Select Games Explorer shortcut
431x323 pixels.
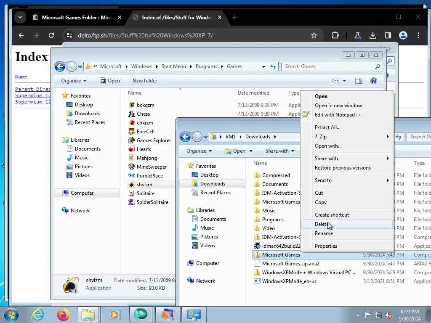(150, 140)
